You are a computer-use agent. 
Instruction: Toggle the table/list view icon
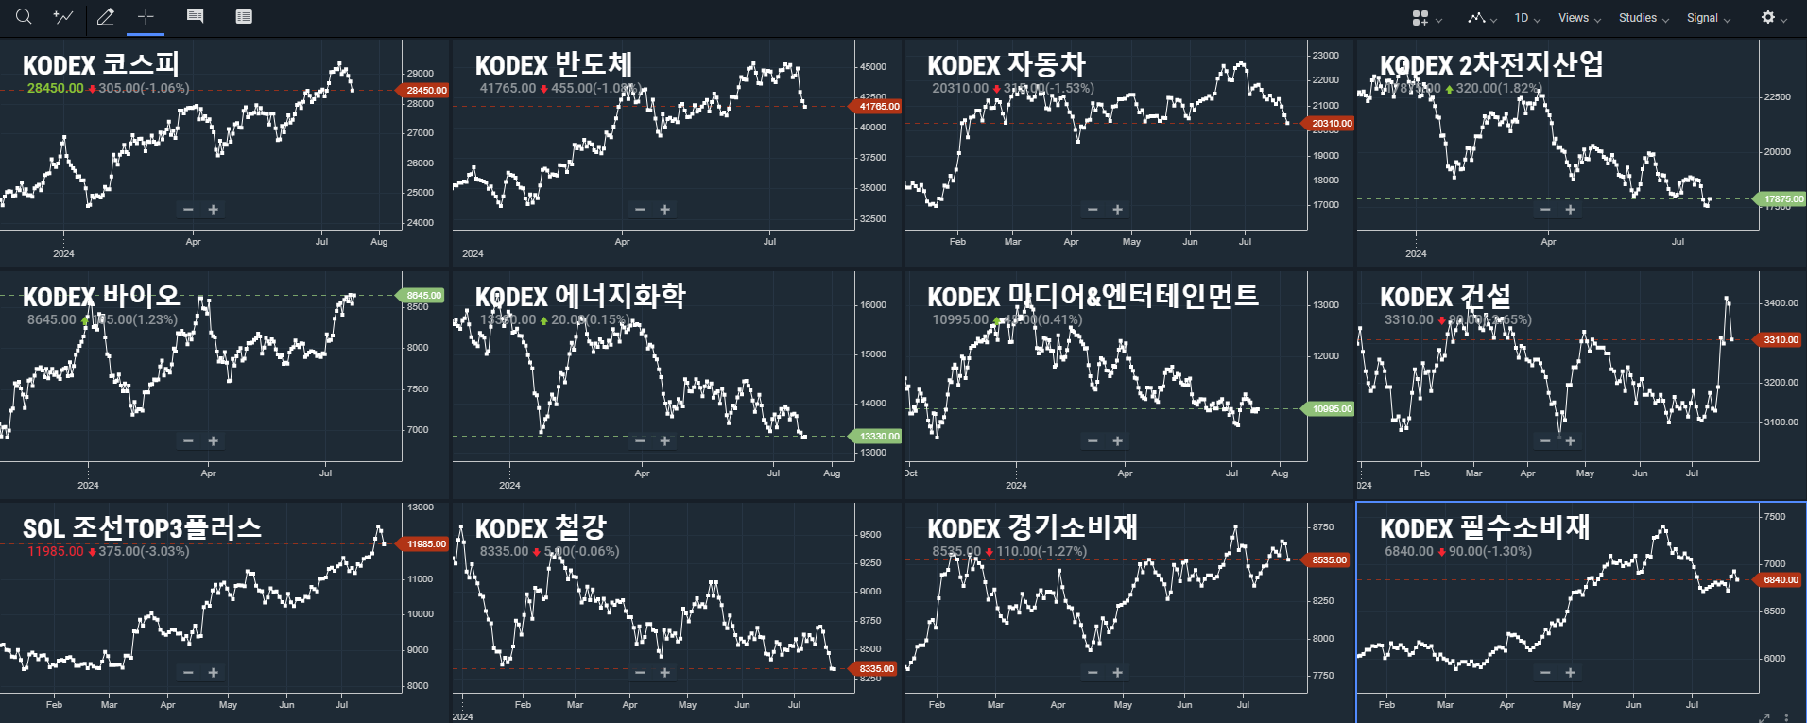click(x=244, y=16)
